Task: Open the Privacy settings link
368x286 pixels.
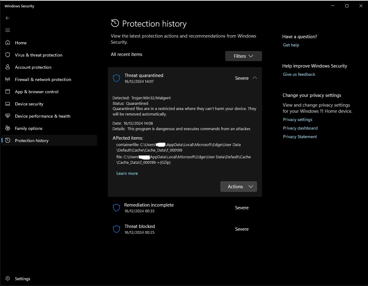Action: [x=298, y=119]
